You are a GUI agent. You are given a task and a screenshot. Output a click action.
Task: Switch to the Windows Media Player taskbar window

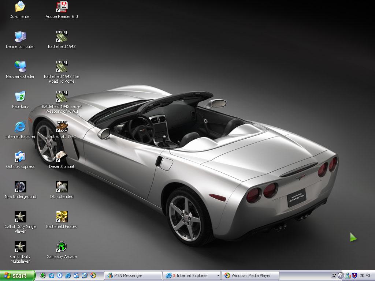pos(251,276)
